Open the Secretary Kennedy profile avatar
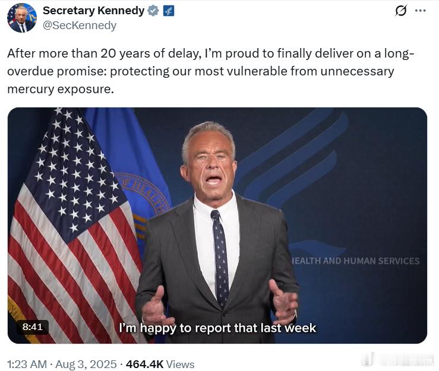439x371 pixels. [x=22, y=18]
